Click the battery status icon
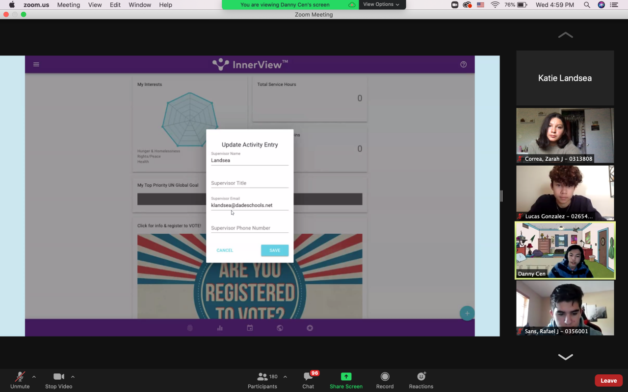Screen dimensions: 628x392 (522, 5)
